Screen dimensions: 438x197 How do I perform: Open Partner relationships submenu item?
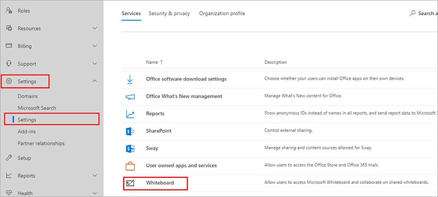click(41, 144)
